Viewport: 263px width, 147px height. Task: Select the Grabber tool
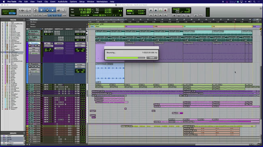click(53, 10)
